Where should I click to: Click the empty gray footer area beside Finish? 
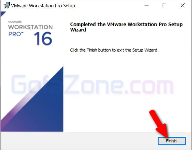click(x=78, y=141)
